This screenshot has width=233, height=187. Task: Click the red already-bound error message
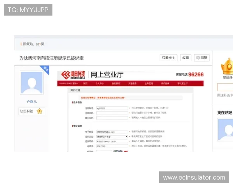coord(103,98)
